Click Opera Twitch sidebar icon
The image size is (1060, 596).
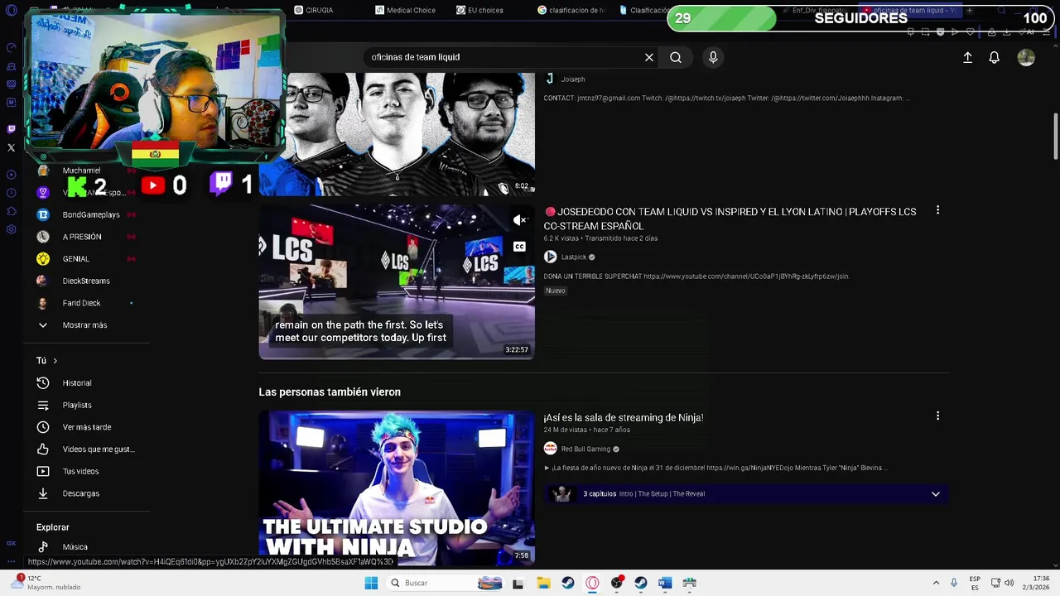[x=11, y=129]
